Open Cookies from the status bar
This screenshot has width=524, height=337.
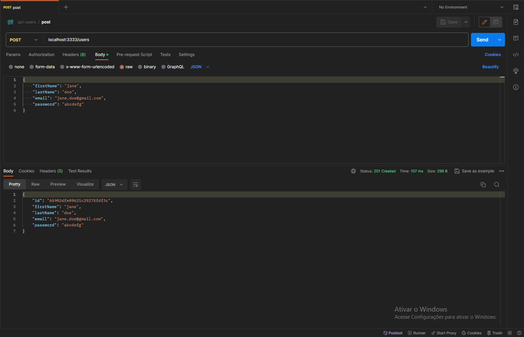[x=472, y=333]
